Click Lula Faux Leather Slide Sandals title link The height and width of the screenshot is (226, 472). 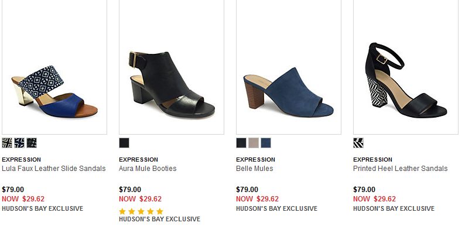click(53, 169)
